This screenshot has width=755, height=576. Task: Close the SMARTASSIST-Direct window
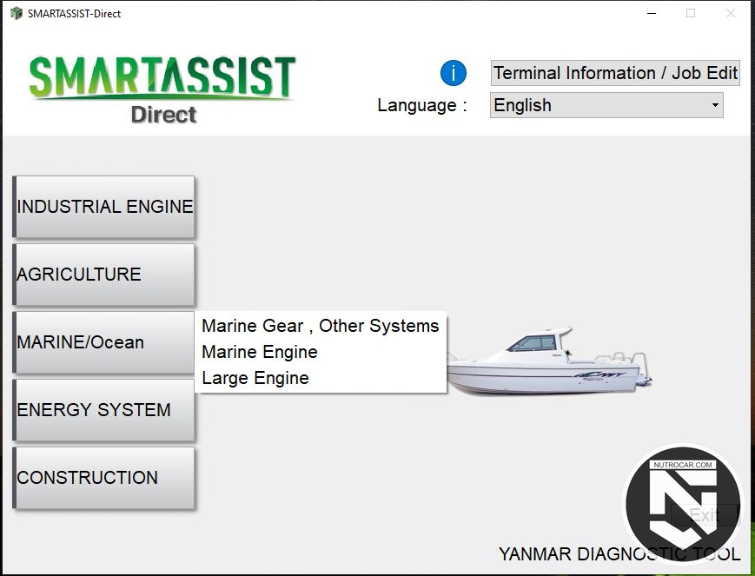[x=731, y=13]
